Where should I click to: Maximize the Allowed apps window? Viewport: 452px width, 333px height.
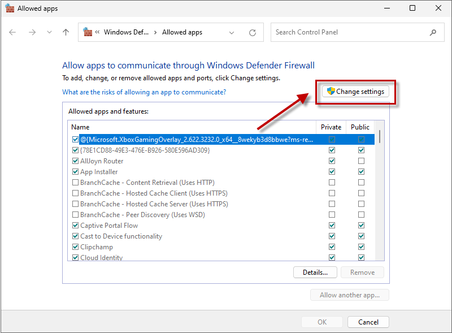pos(412,8)
